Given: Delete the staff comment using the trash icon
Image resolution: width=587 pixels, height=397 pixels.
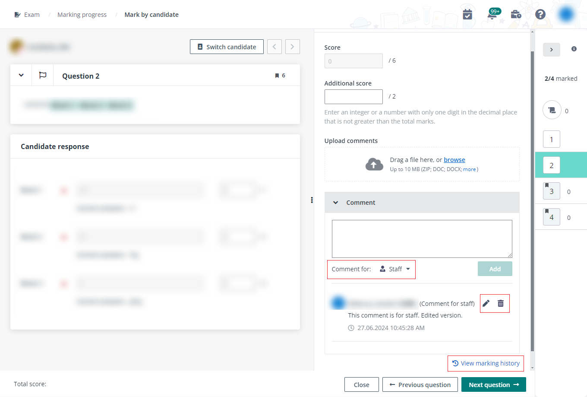Looking at the screenshot, I should click(x=501, y=303).
